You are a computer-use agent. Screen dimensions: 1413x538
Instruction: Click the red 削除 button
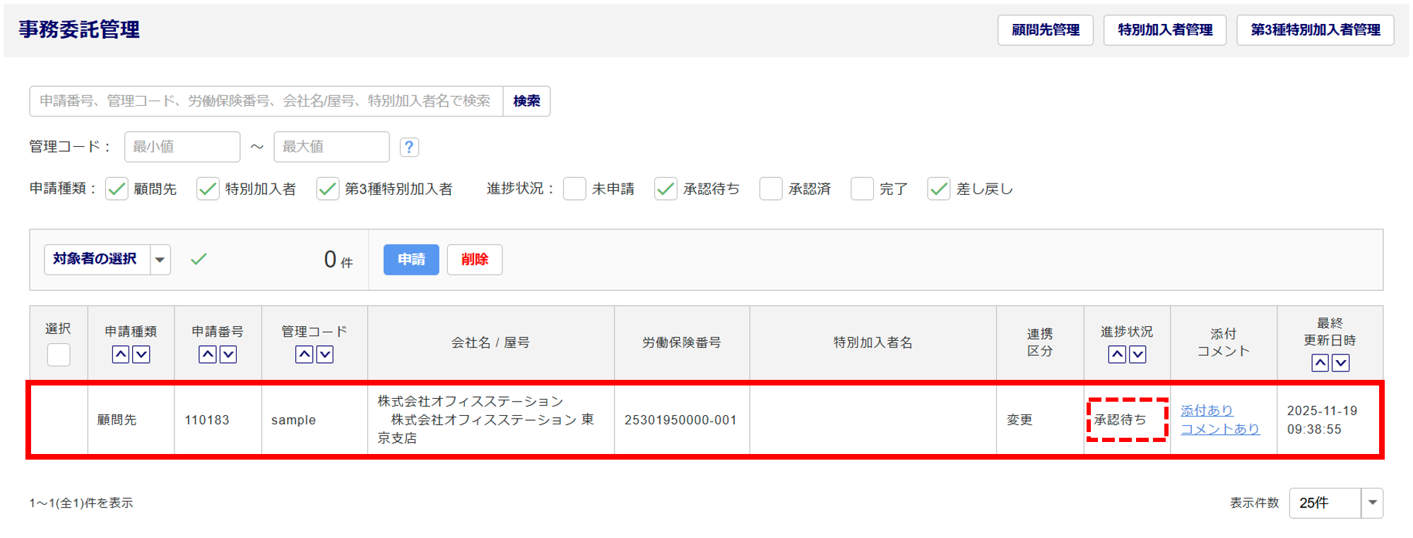click(475, 260)
